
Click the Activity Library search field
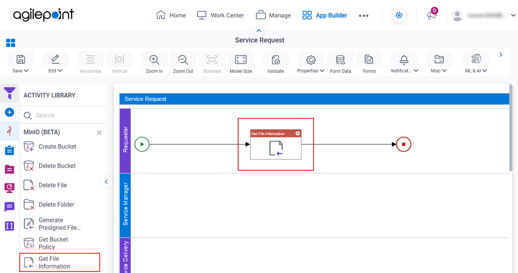[63, 115]
